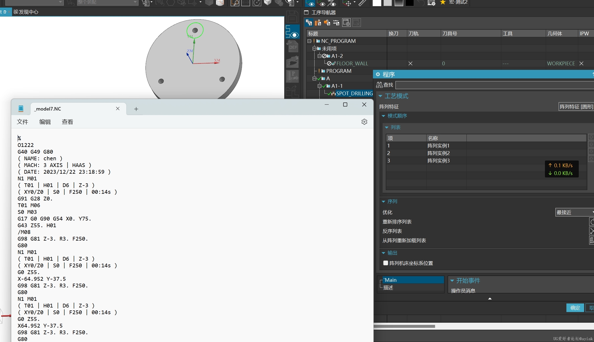Click the reorder list icon in sequence section

[592, 222]
